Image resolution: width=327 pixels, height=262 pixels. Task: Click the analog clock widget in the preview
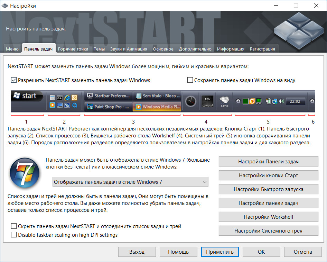tap(191, 101)
